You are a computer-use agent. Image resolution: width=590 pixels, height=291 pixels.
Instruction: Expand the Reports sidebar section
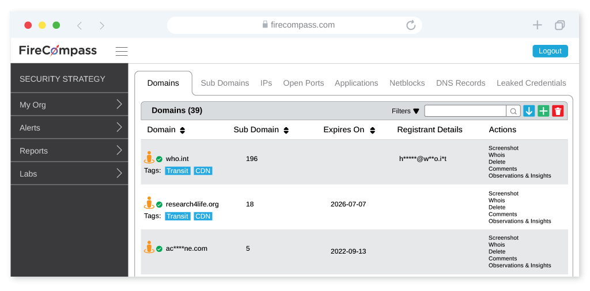click(70, 151)
